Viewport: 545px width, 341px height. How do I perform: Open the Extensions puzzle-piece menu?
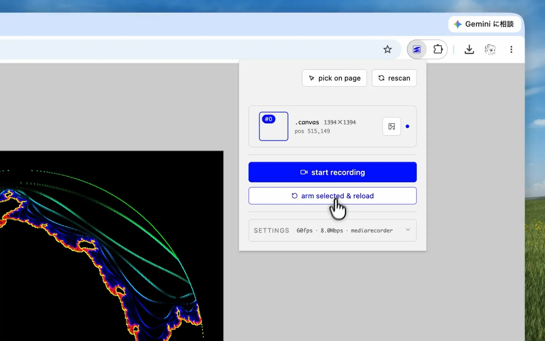[x=438, y=49]
